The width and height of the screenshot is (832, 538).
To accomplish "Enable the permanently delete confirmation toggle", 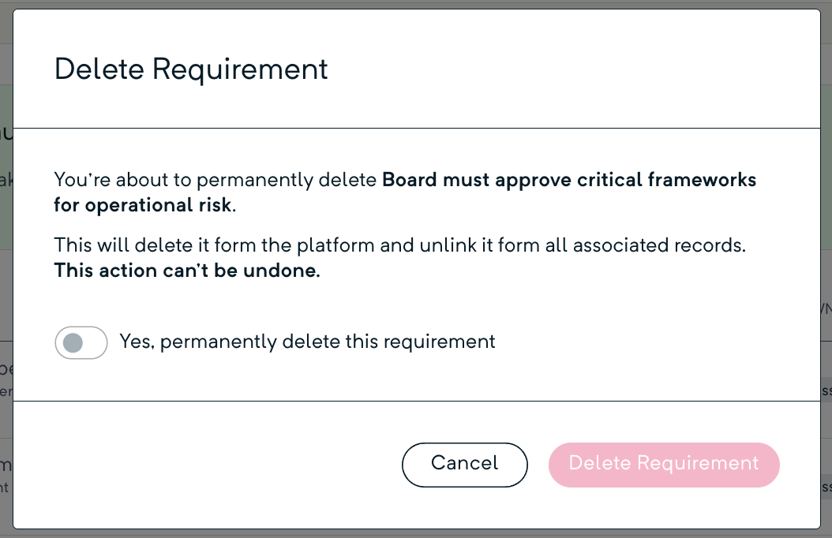I will (x=81, y=342).
